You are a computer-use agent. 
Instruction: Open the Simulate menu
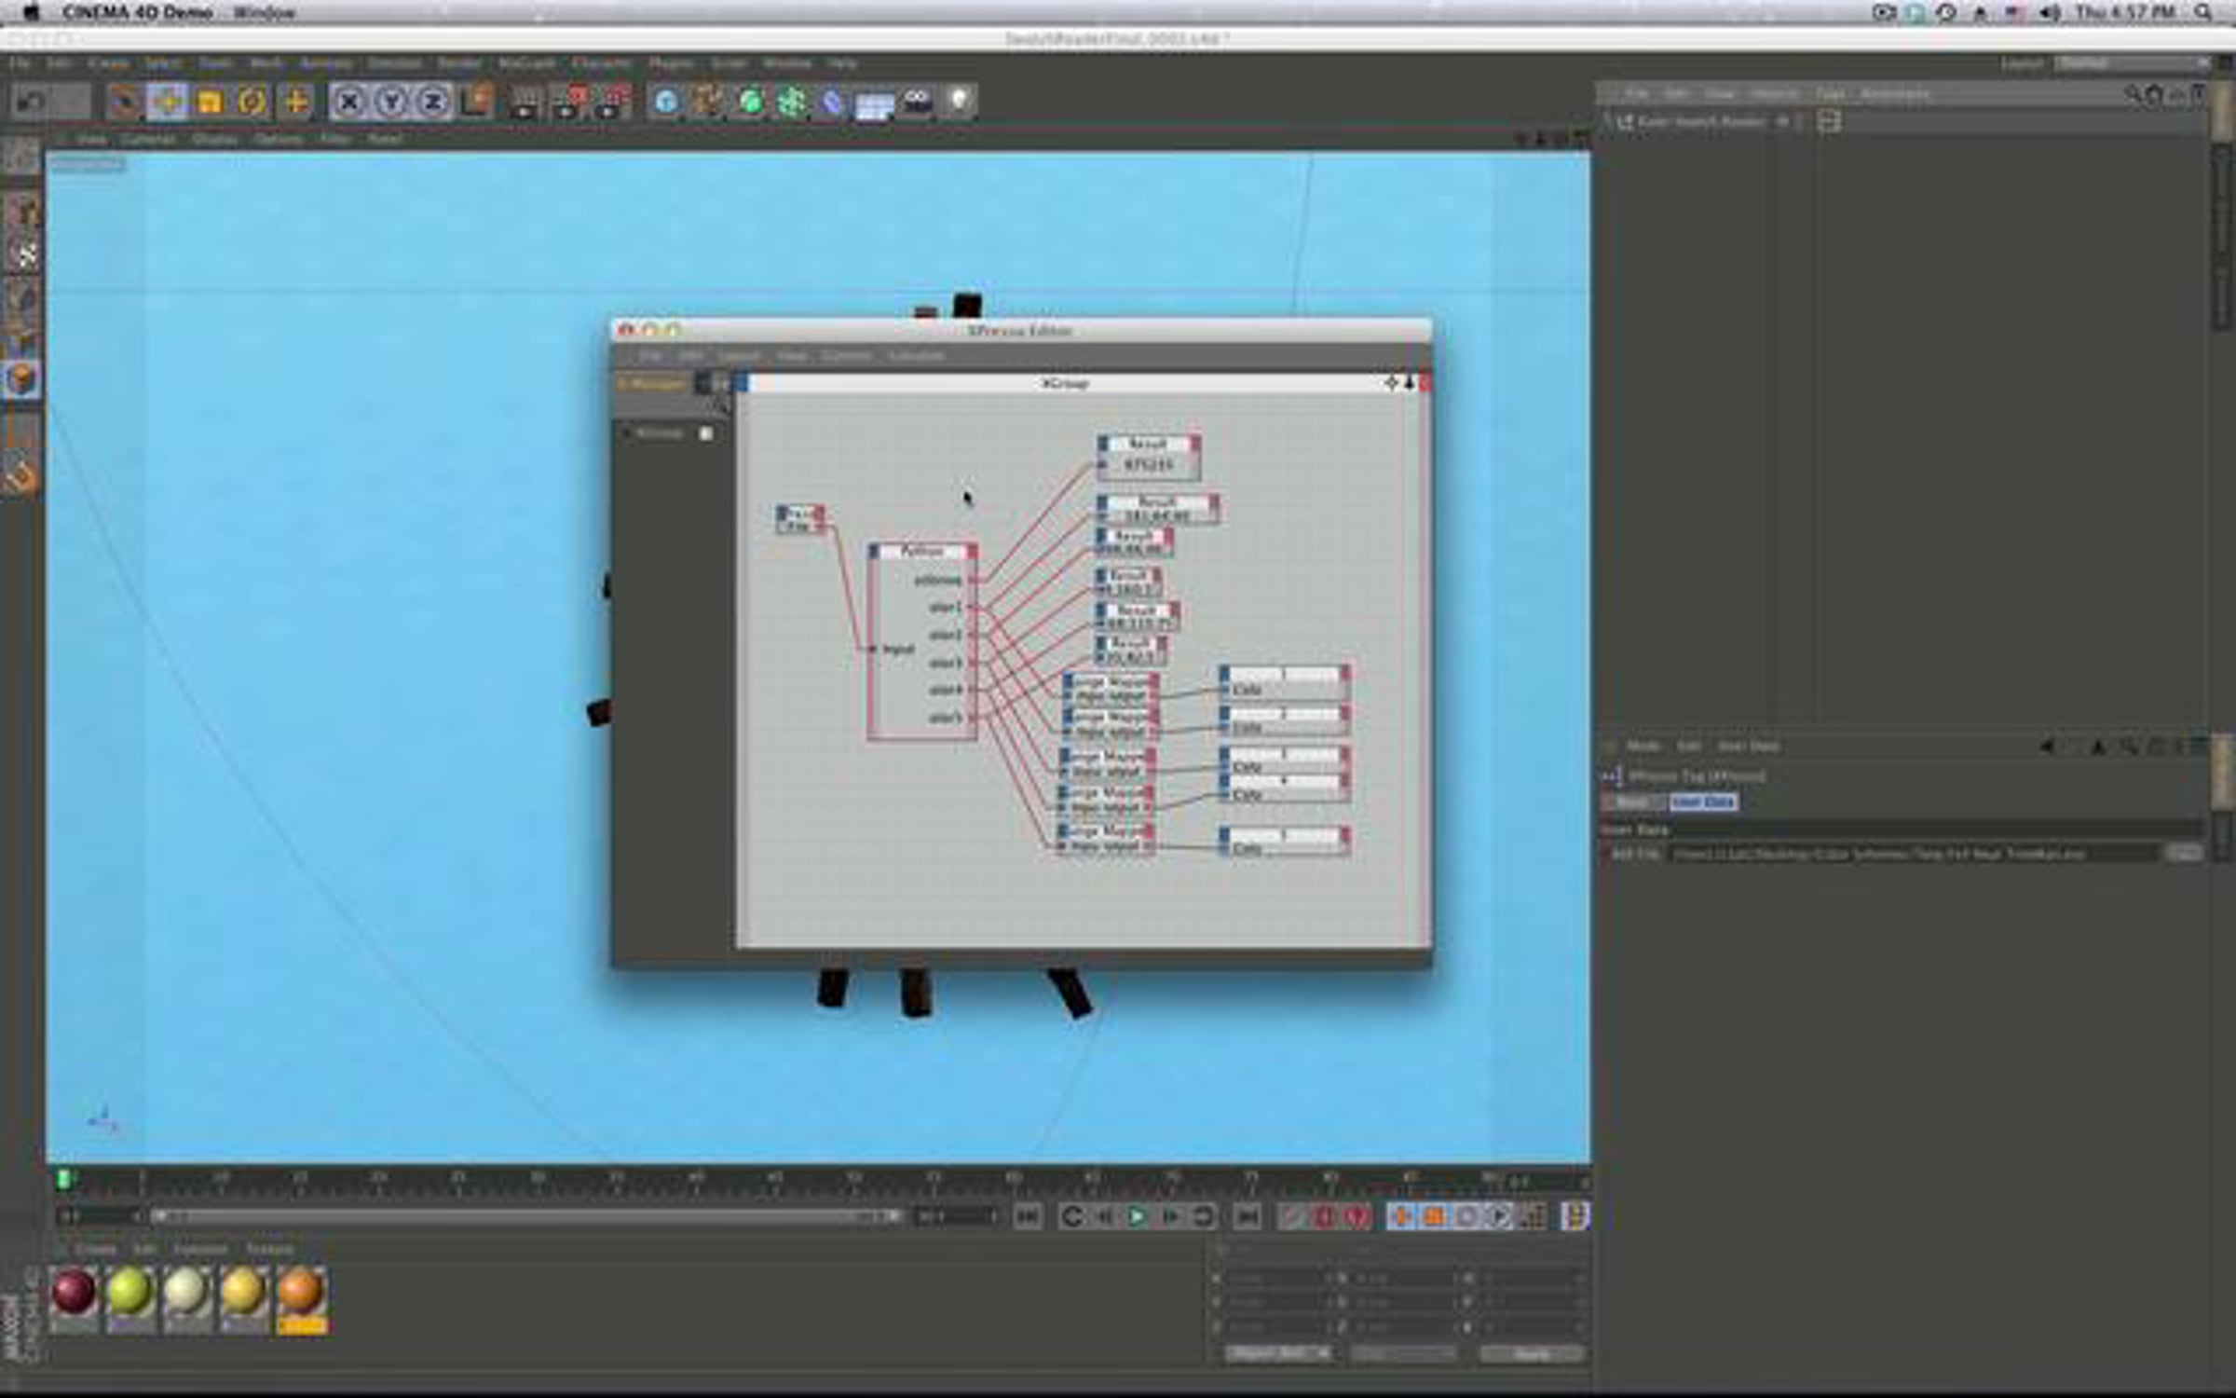click(395, 63)
